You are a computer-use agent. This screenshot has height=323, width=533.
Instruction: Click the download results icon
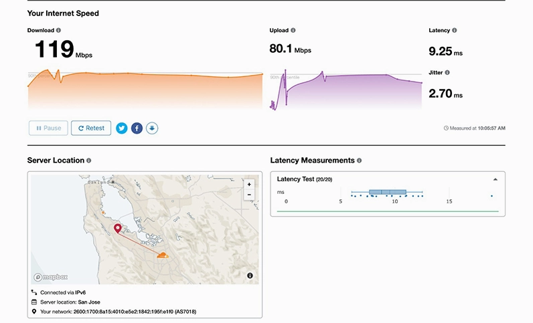coord(152,128)
